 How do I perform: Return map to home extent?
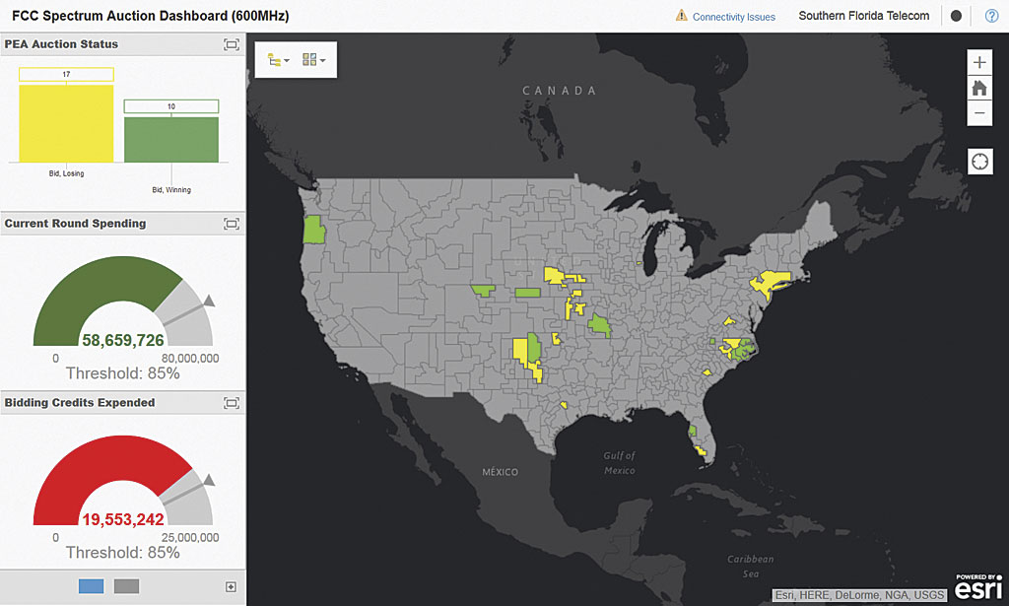point(979,88)
